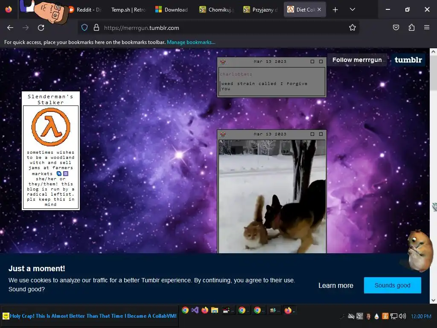View site security padlock details
437x328 pixels.
click(x=96, y=28)
